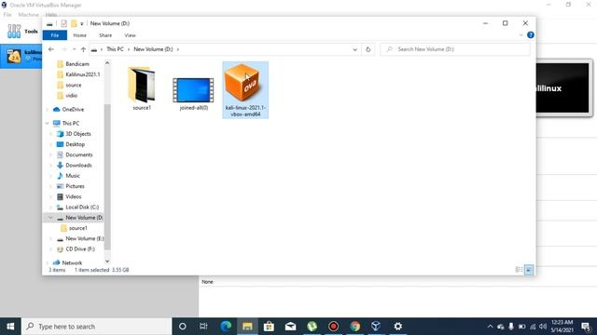Select the joined-all(0) video file
The height and width of the screenshot is (335, 597).
193,90
